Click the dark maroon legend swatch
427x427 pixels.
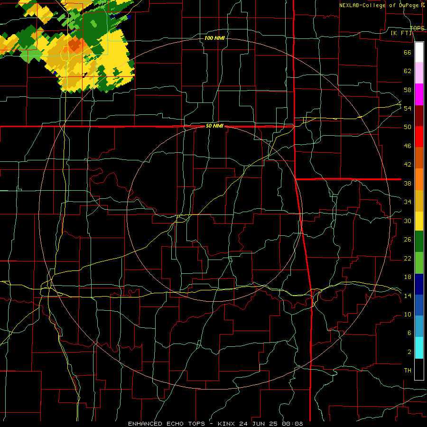(x=419, y=116)
